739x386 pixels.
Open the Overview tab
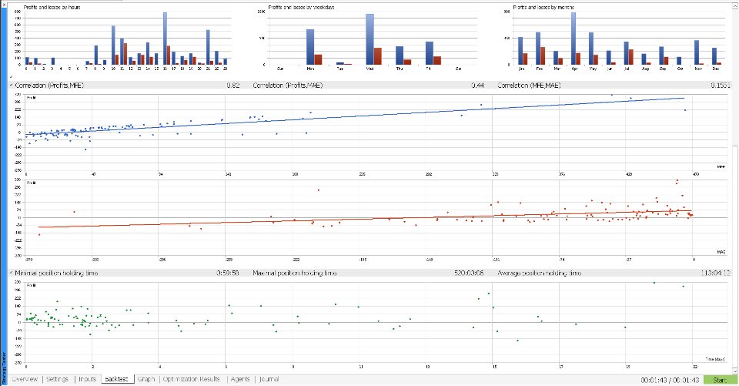click(x=25, y=379)
